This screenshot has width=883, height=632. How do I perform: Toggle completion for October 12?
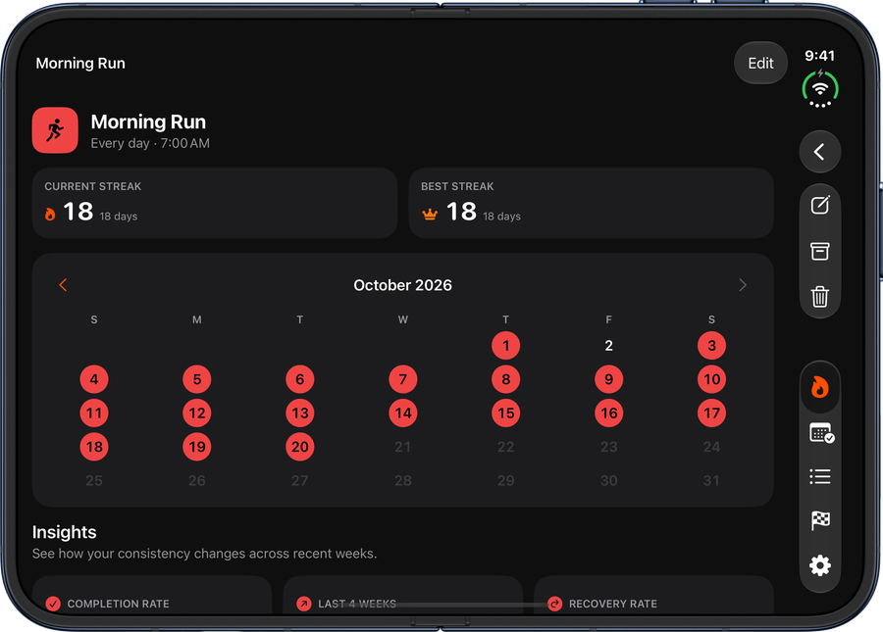(196, 413)
